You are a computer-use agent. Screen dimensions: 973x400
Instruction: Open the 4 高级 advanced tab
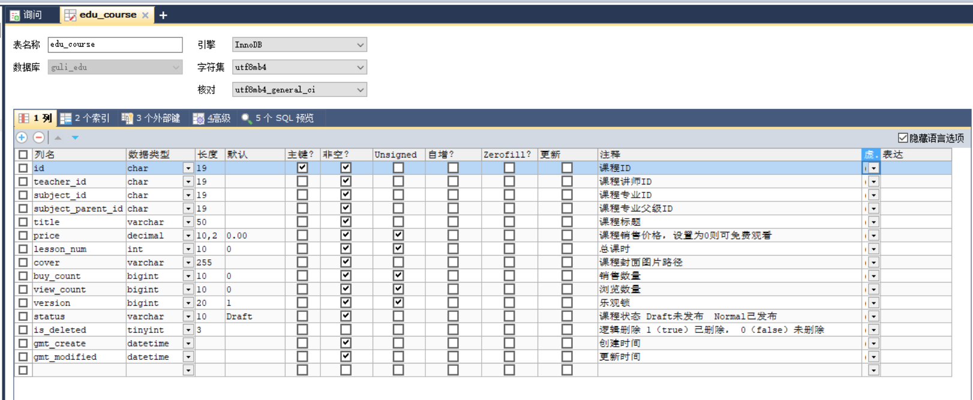coord(212,119)
